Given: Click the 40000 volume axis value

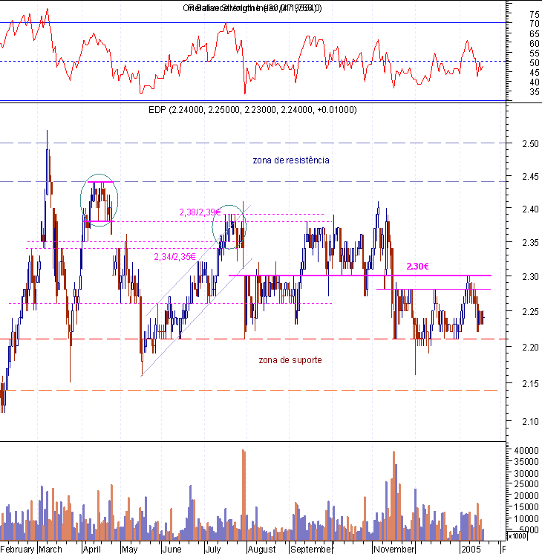Looking at the screenshot, I should click(x=526, y=451).
